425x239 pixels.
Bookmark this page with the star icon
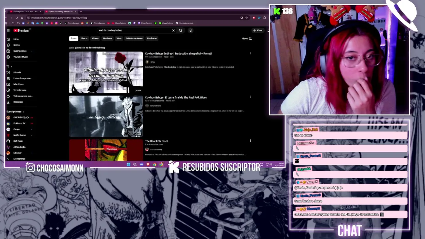[x=246, y=18]
